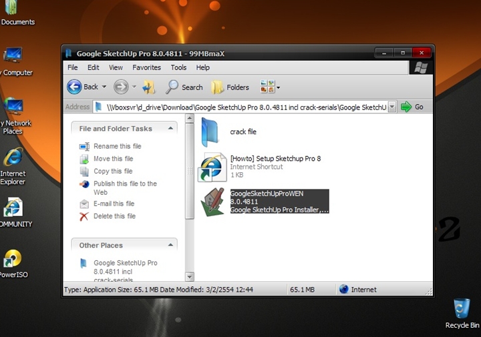Click the Forward arrow icon
The image size is (481, 337).
click(x=121, y=87)
